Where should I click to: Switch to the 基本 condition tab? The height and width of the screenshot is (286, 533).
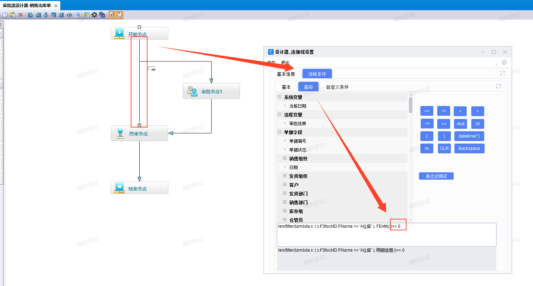click(x=286, y=87)
